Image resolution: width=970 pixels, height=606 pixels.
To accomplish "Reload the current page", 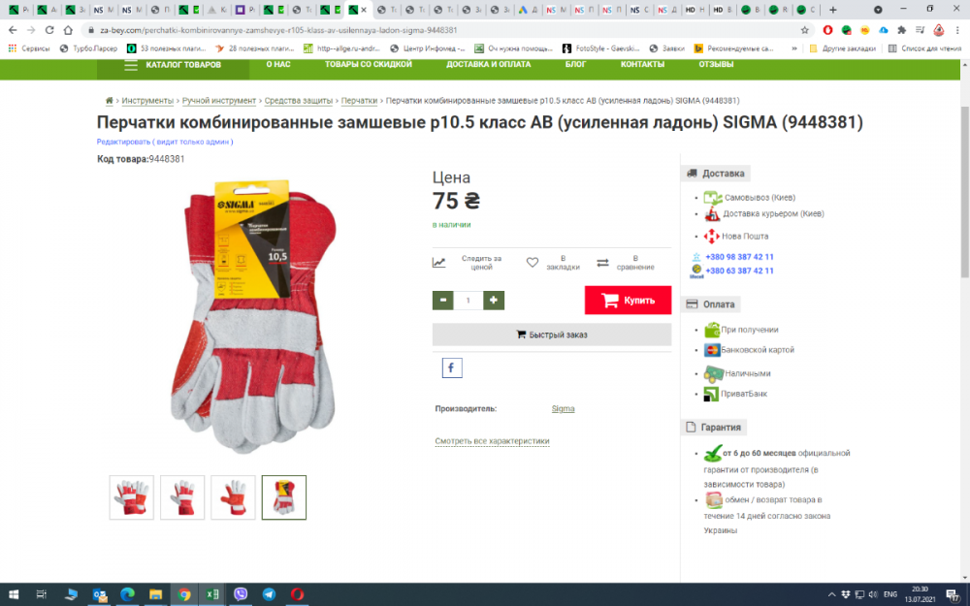I will (49, 30).
